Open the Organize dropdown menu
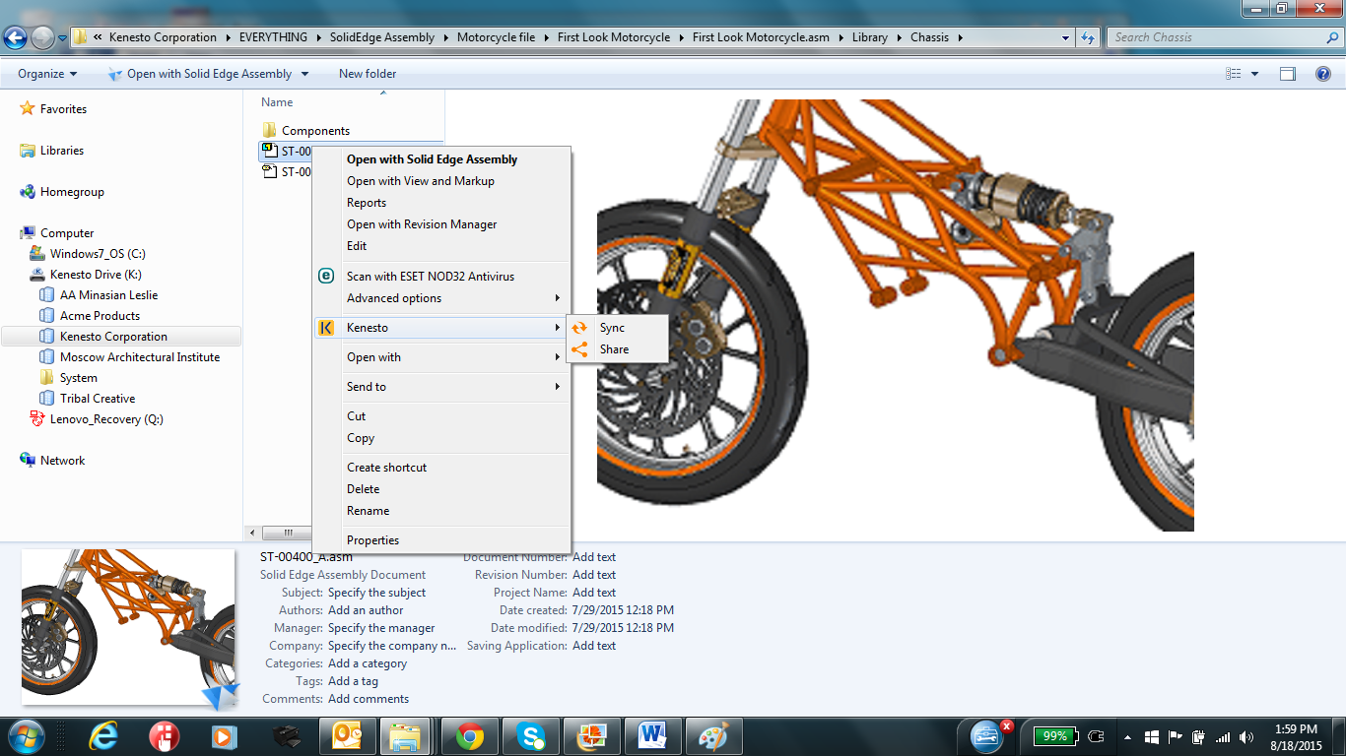1346x756 pixels. tap(47, 74)
